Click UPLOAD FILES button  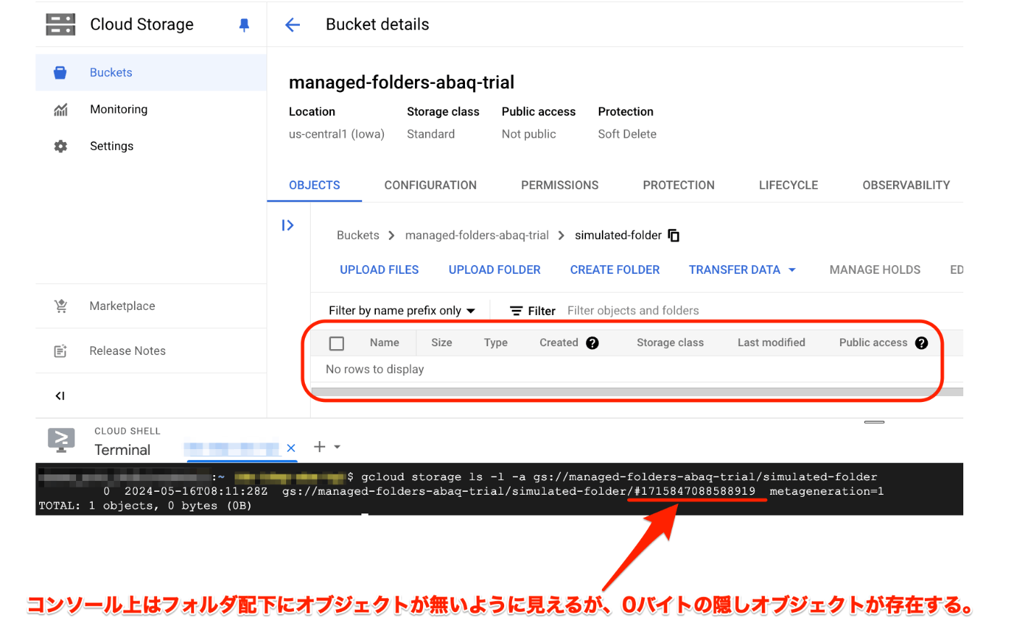tap(380, 269)
